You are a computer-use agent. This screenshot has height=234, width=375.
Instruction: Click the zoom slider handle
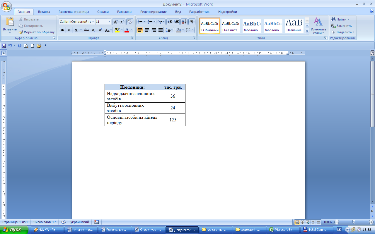354,222
